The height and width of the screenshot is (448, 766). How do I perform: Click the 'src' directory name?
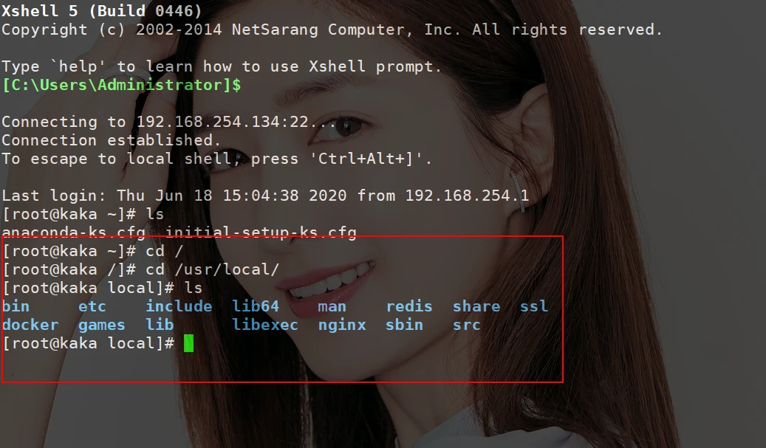click(467, 325)
